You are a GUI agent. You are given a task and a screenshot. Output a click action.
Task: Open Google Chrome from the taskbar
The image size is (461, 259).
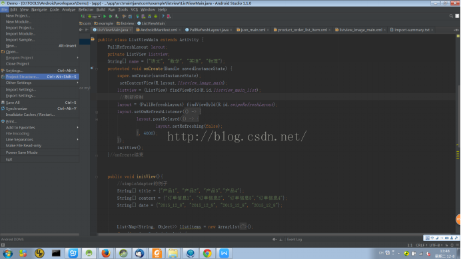pyautogui.click(x=207, y=253)
